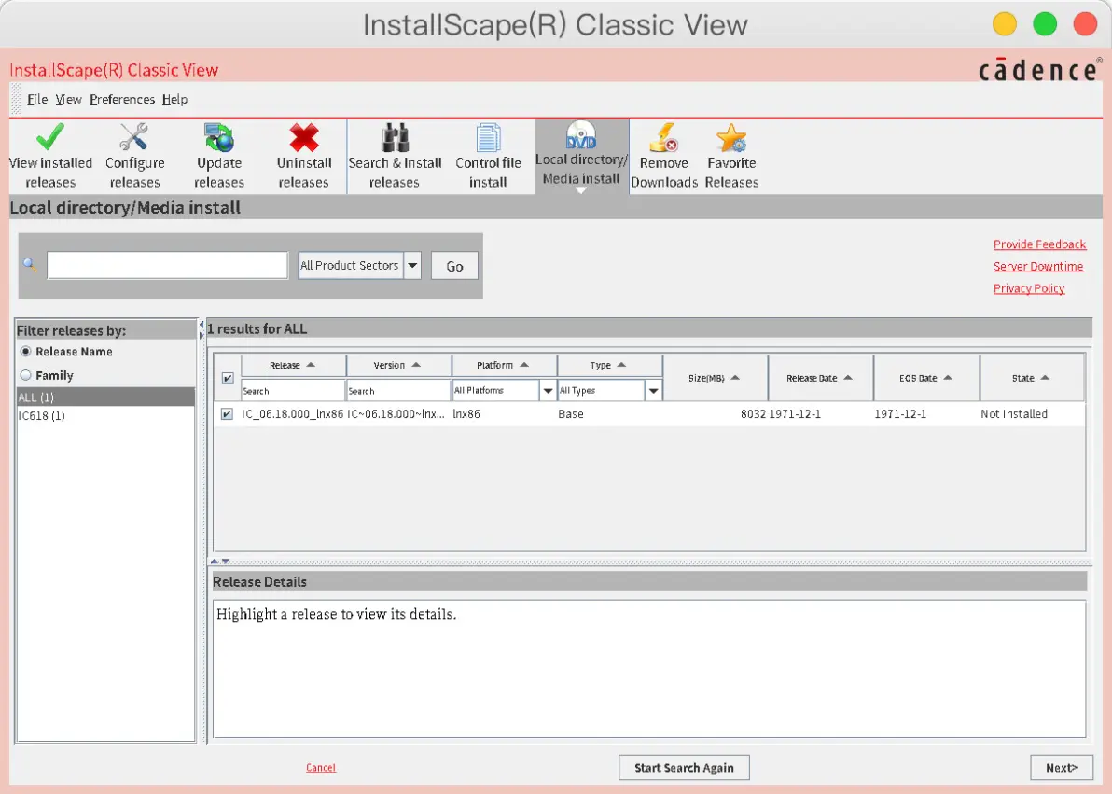Open the File menu
The height and width of the screenshot is (794, 1112).
click(37, 99)
